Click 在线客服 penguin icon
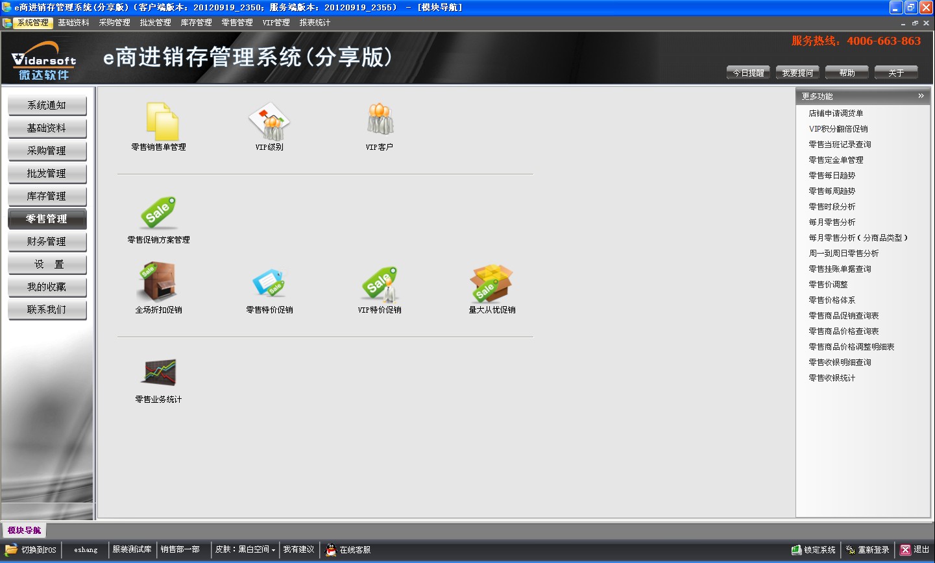935x563 pixels. pos(331,550)
